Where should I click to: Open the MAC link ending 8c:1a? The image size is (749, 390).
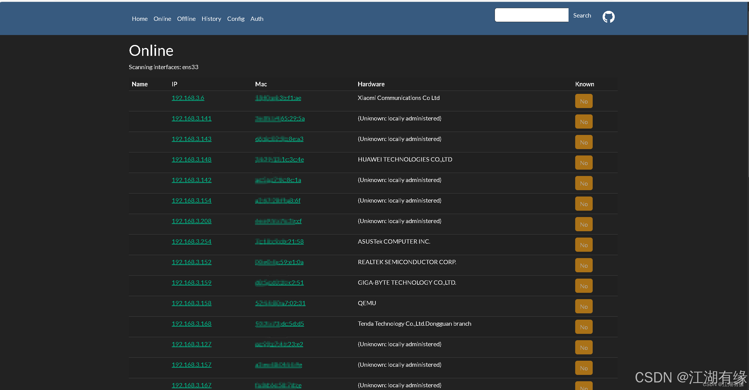point(278,180)
